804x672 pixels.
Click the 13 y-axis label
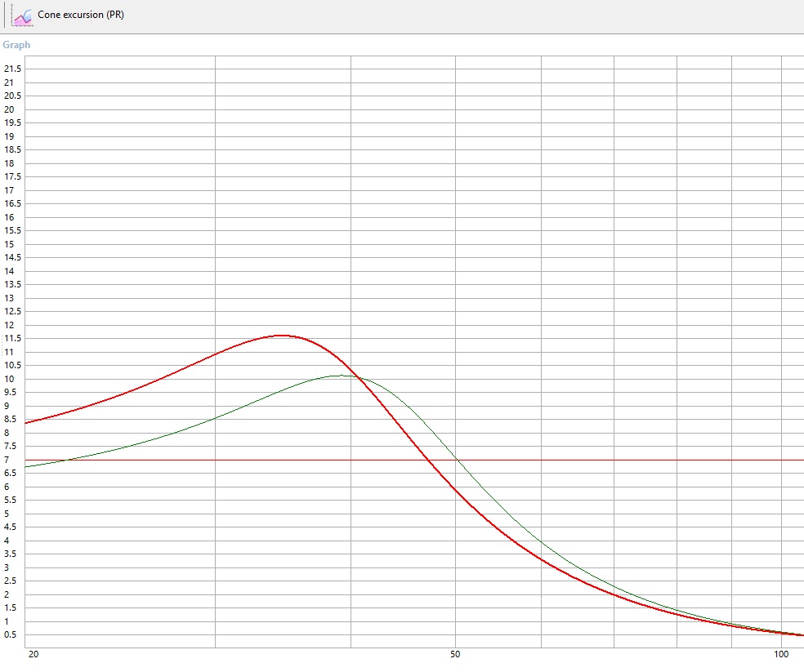coord(9,298)
